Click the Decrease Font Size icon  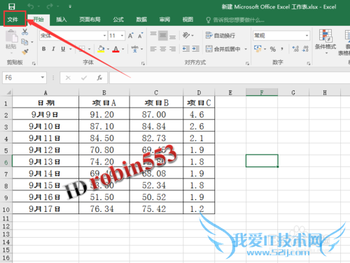(140, 36)
